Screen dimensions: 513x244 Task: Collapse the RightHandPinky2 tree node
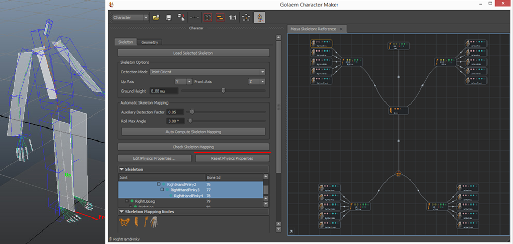tap(158, 184)
